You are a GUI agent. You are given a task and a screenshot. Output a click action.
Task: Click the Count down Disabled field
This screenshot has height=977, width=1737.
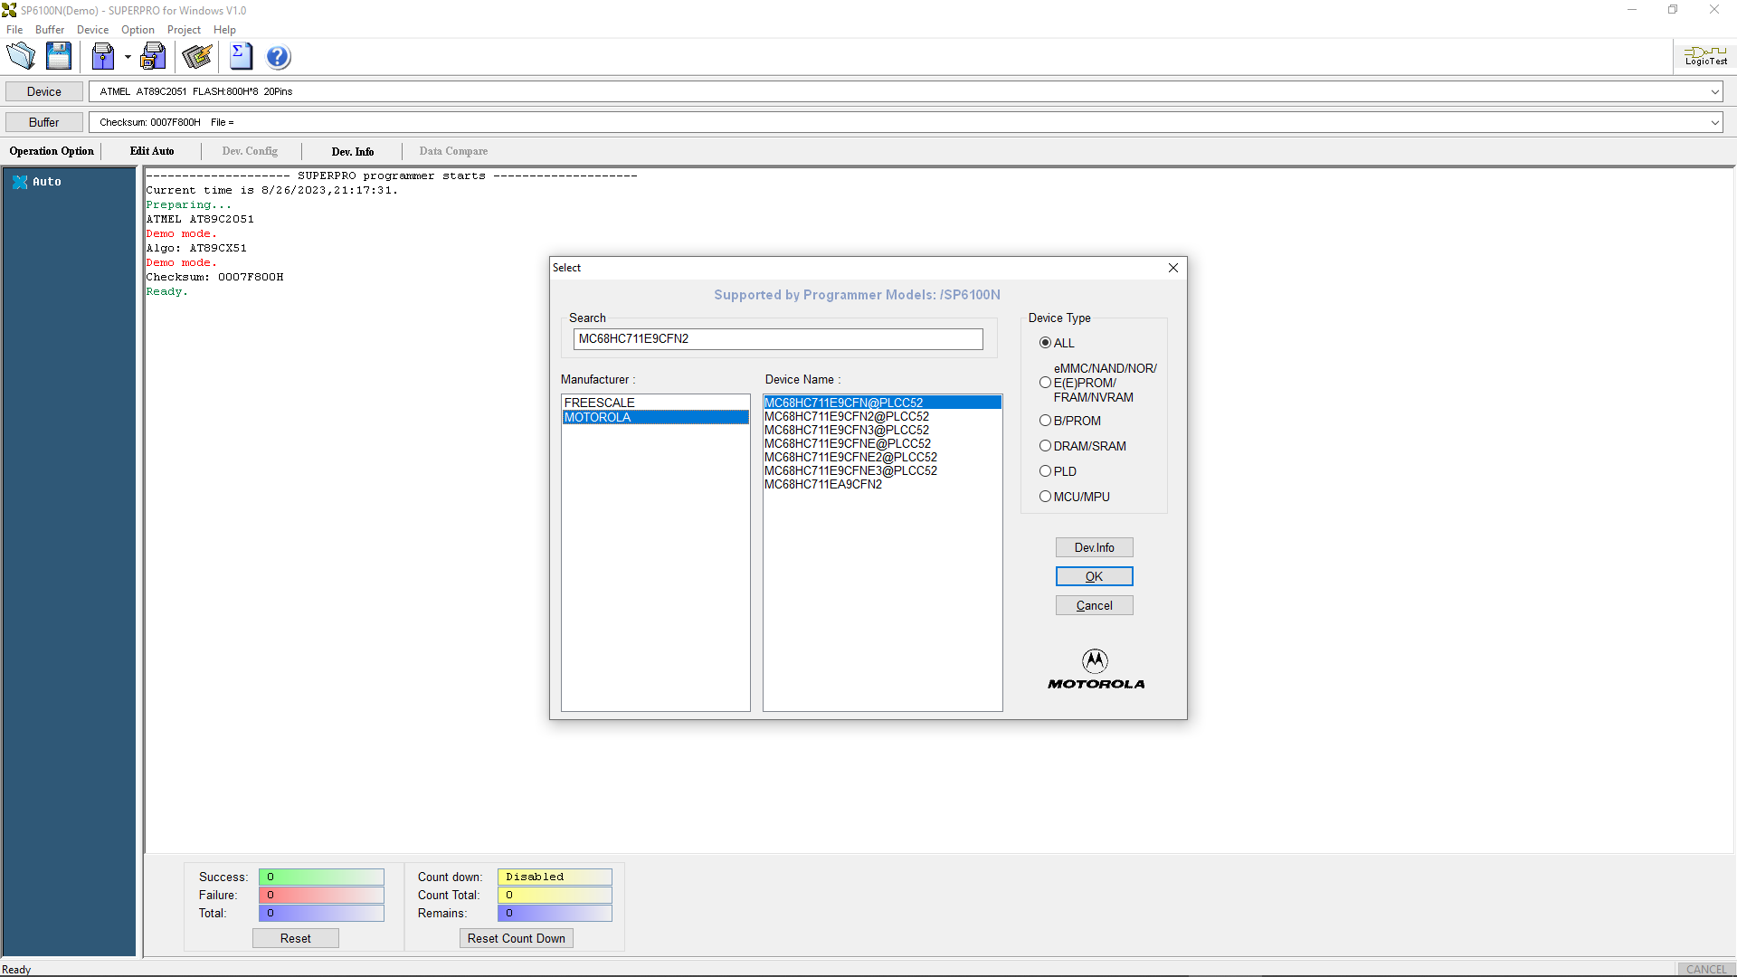[555, 877]
